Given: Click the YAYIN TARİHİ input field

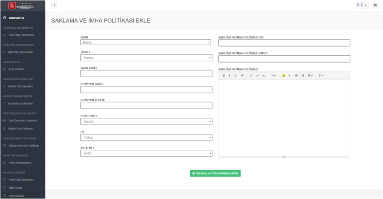Looking at the screenshot, I should click(146, 74).
